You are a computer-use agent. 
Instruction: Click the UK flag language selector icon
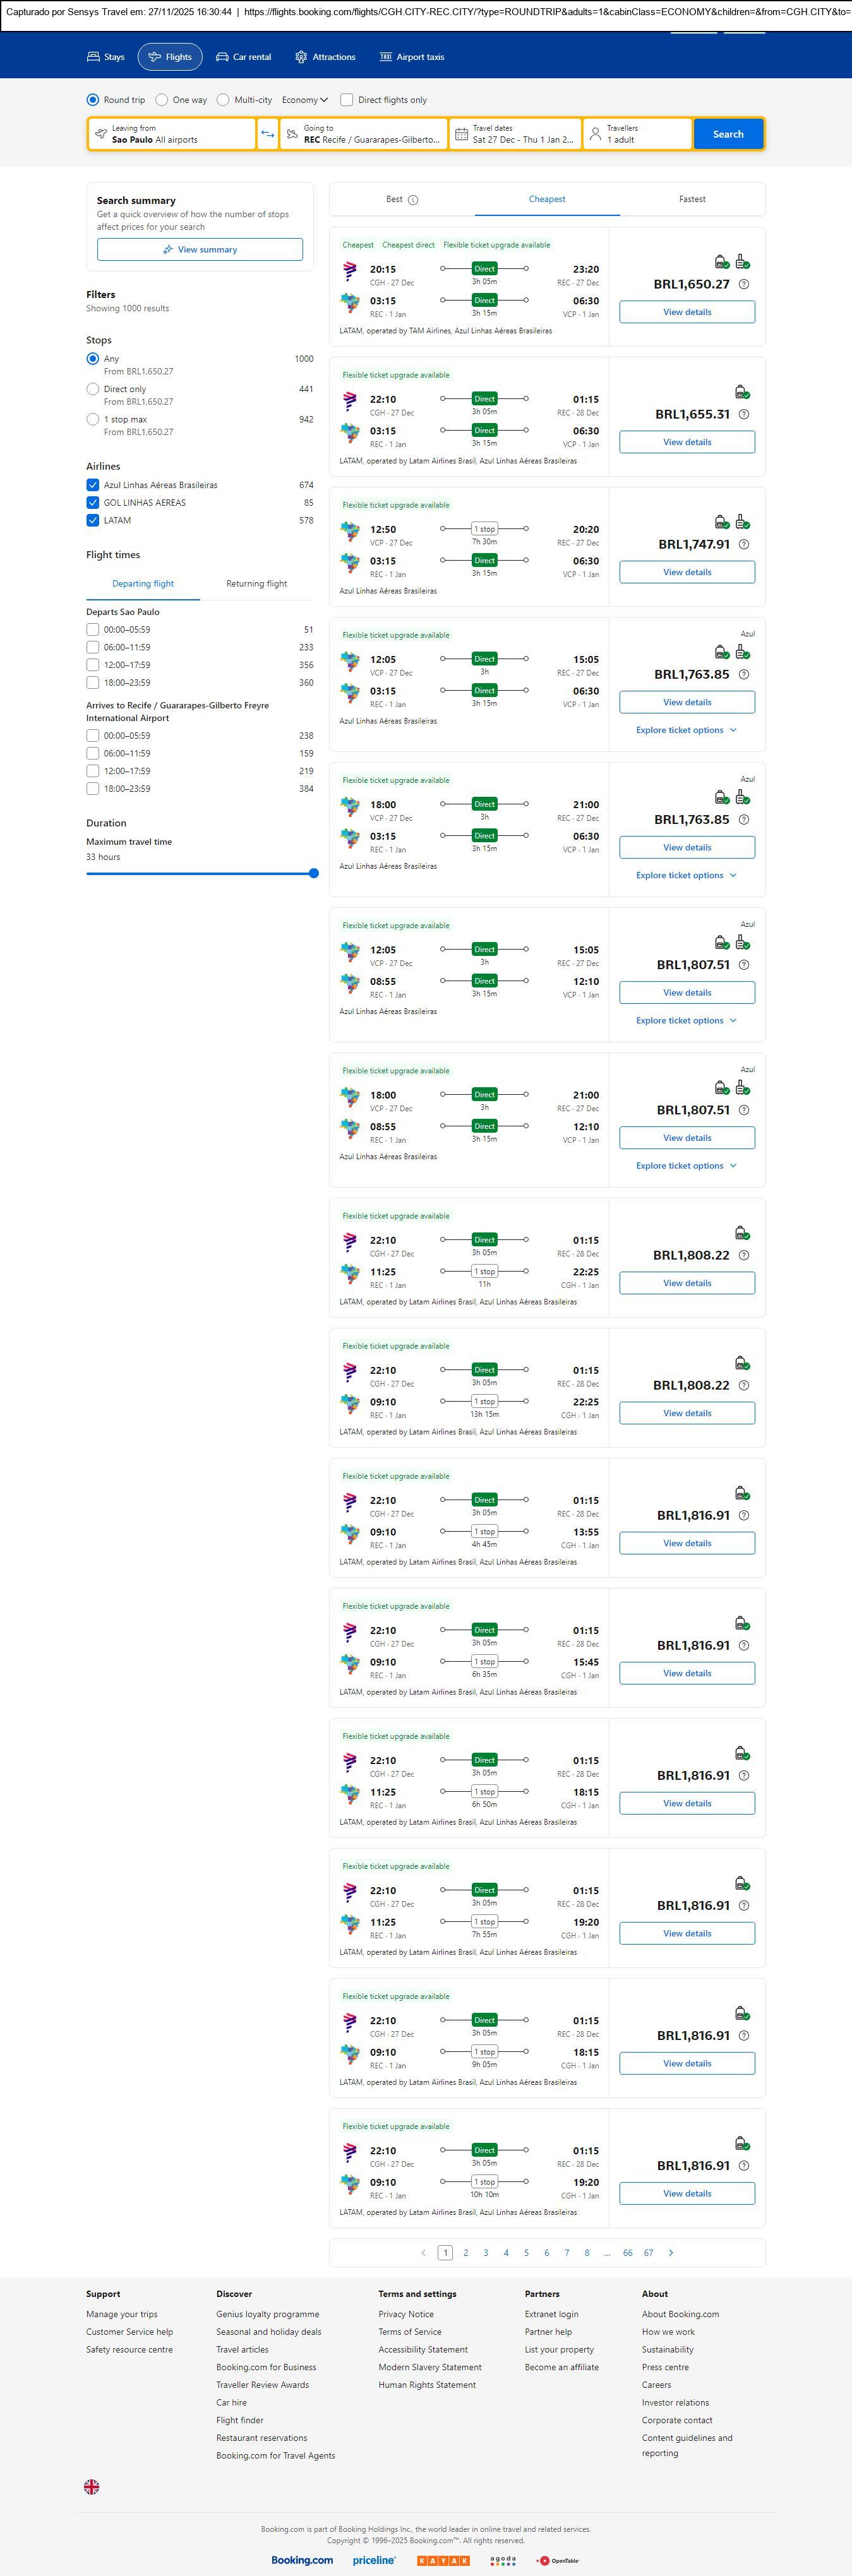click(x=91, y=2486)
